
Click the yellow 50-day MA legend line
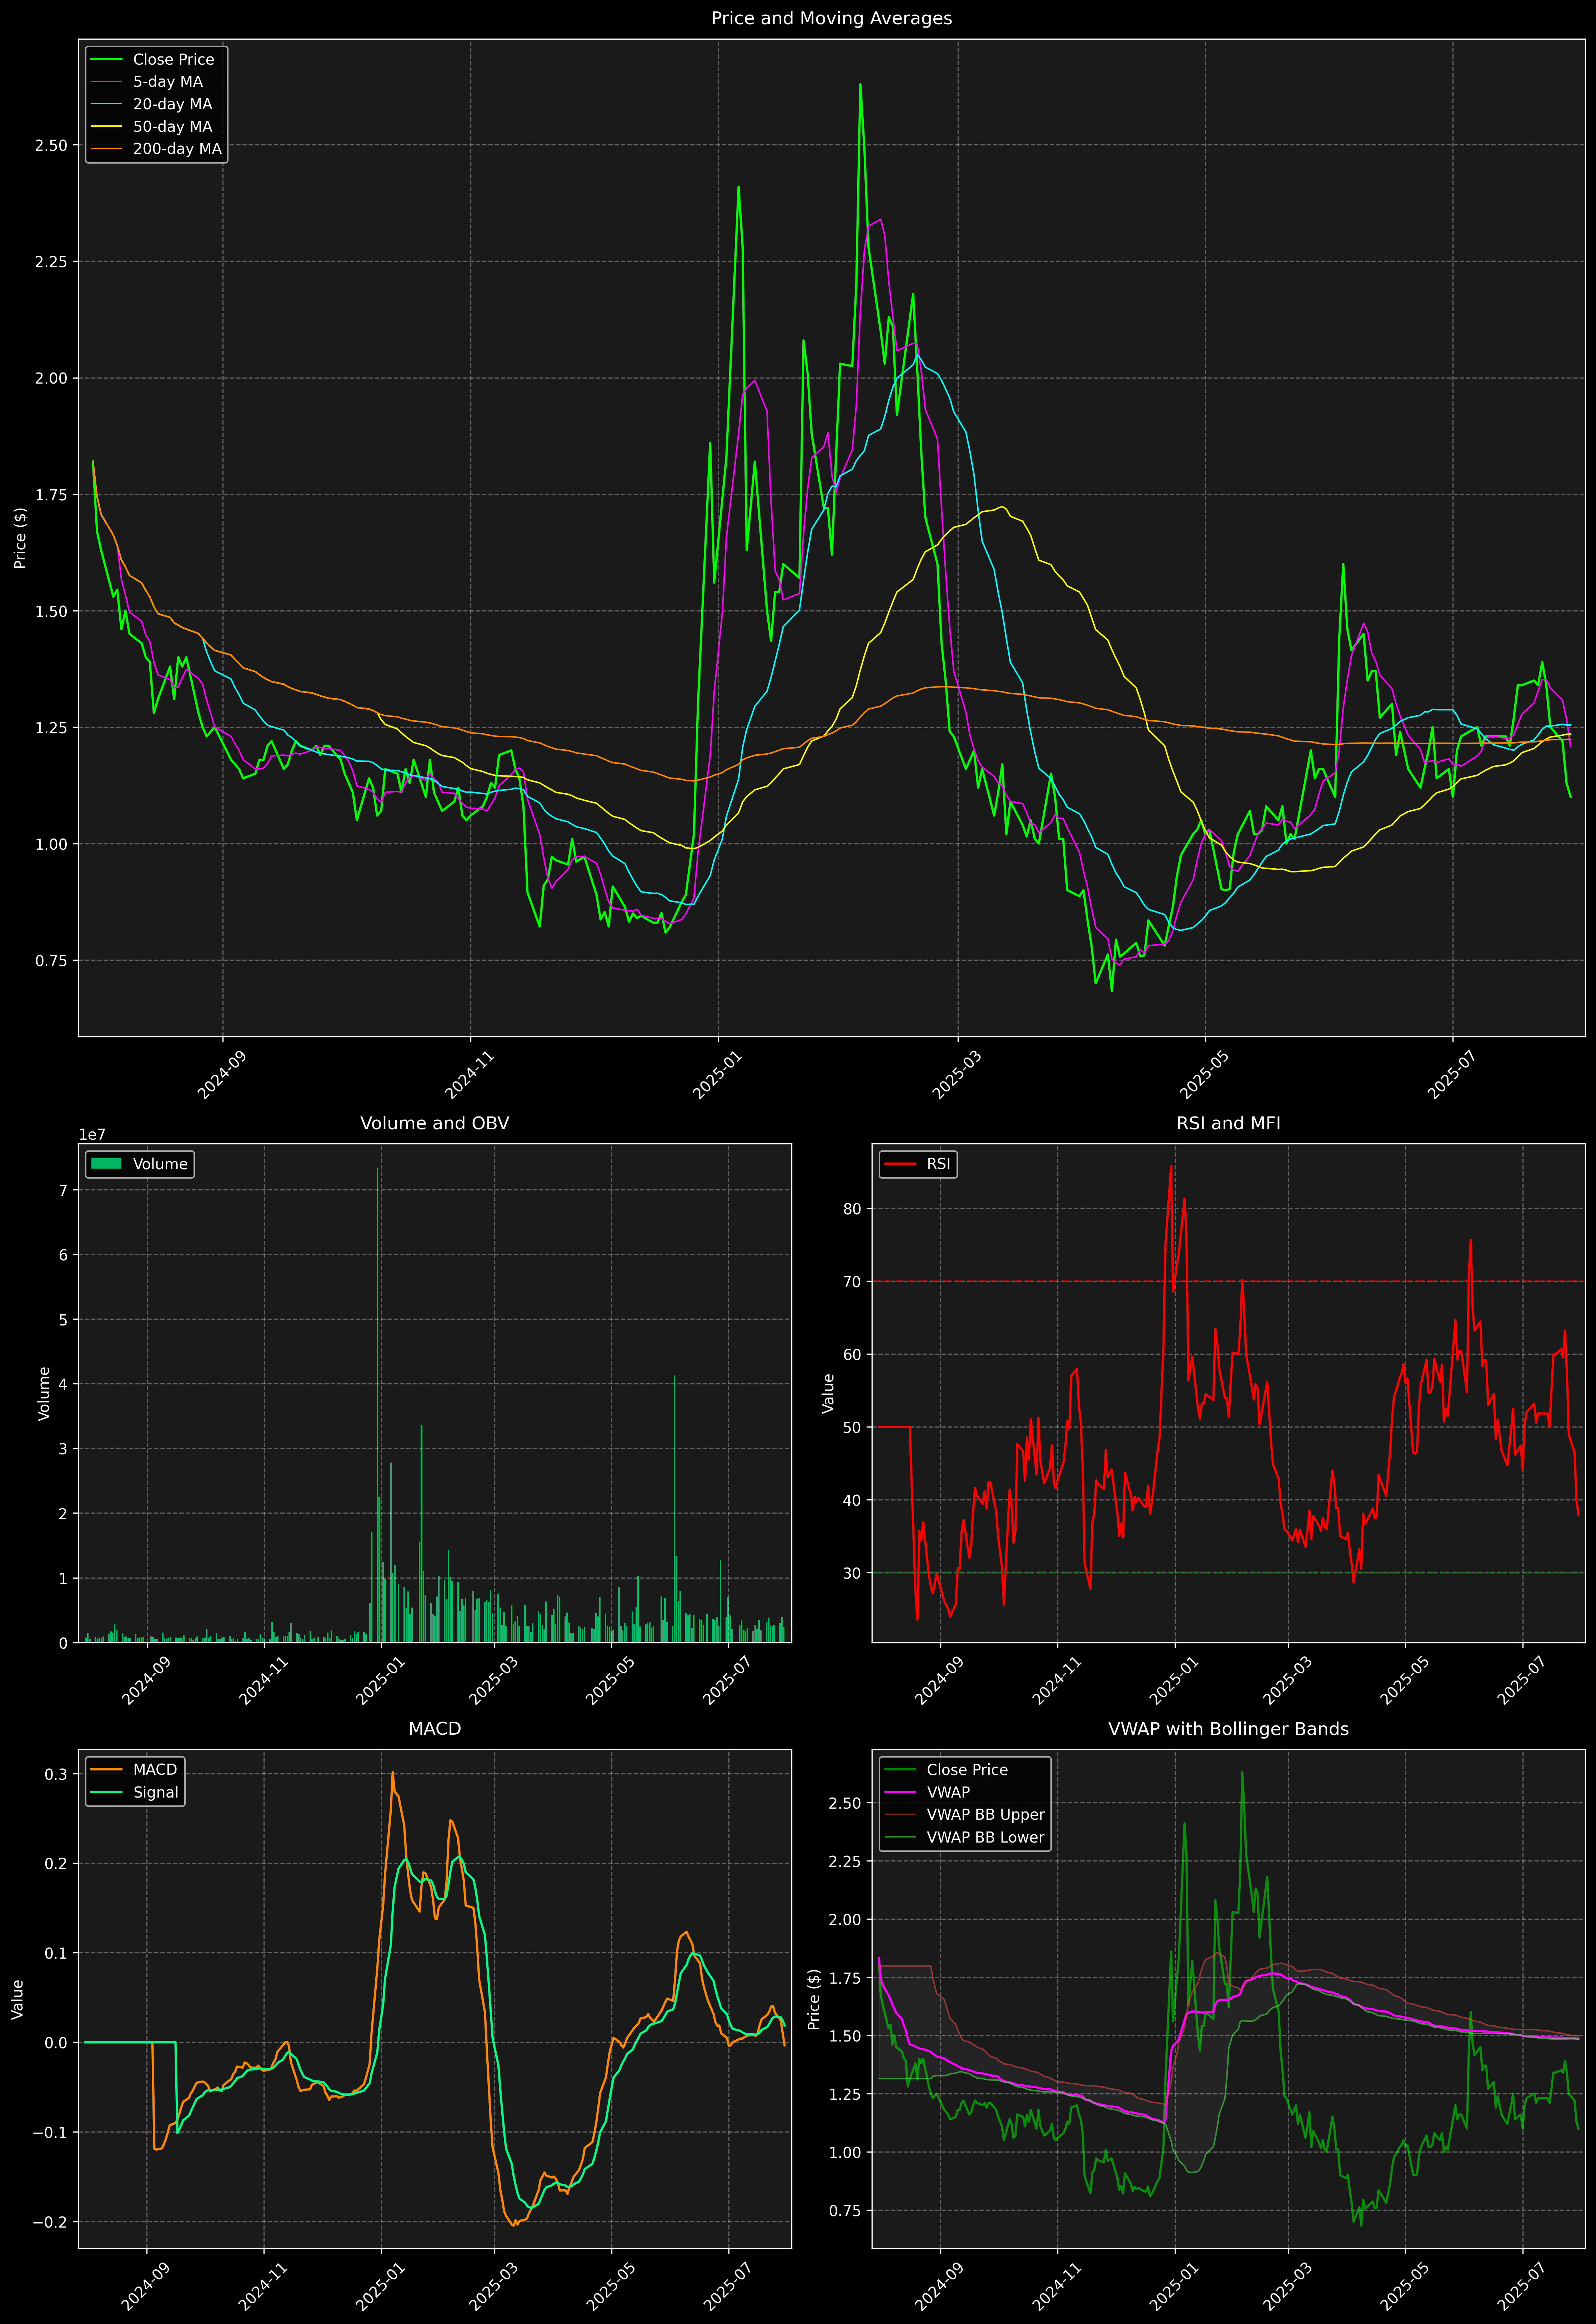coord(106,127)
